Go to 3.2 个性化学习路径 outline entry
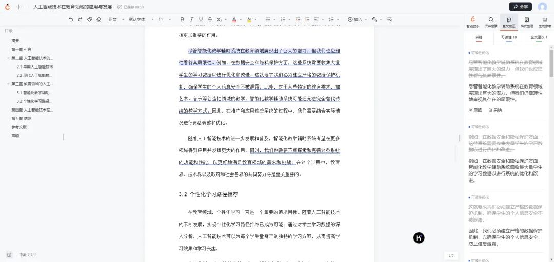This screenshot has width=554, height=262. pos(35,101)
